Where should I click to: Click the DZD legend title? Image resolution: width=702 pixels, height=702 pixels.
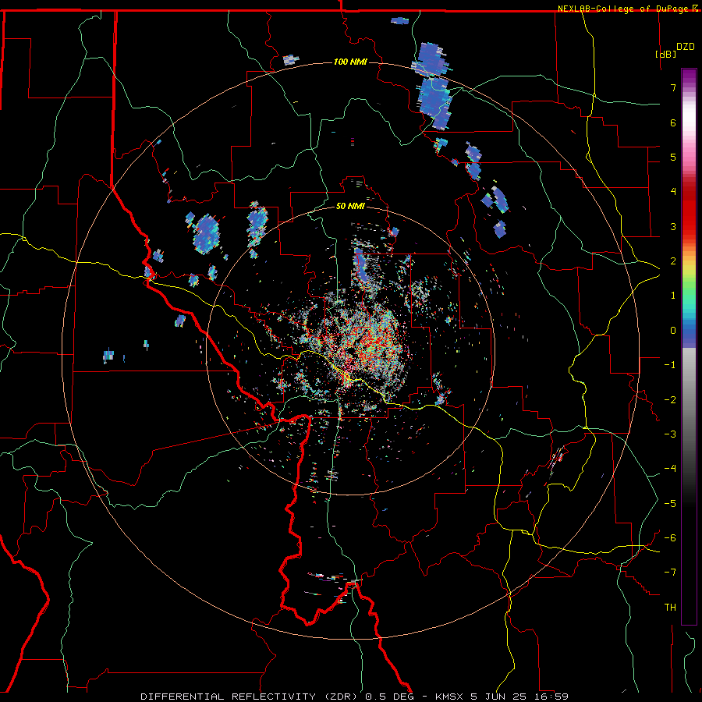(686, 47)
